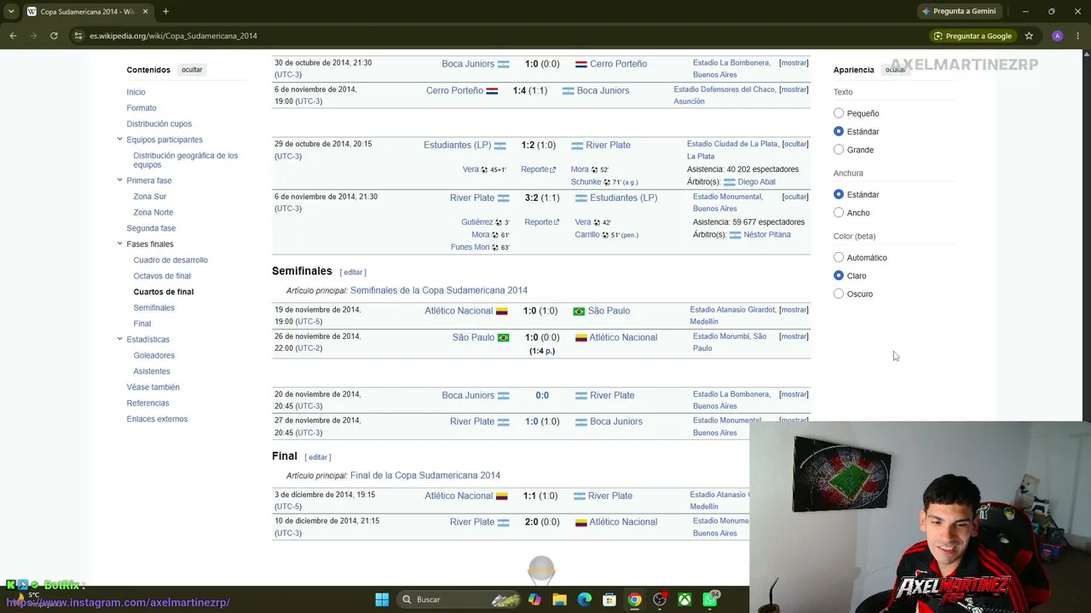Click the Paraguay flag beside Cerro Porteño, 30 October

click(580, 65)
